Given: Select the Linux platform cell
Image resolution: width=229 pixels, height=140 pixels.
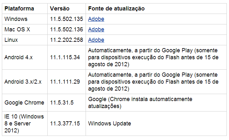Looking at the screenshot, I should pos(11,40).
